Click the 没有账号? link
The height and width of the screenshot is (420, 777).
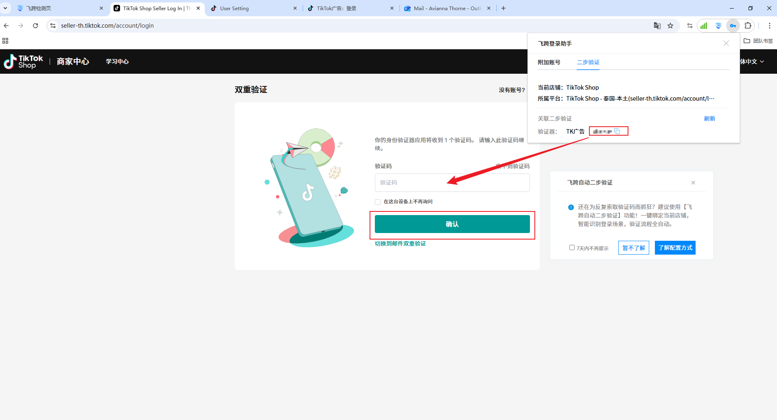click(512, 90)
